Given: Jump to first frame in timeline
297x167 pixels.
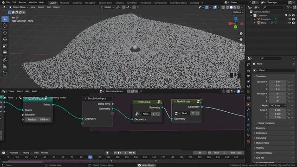Looking at the screenshot, I should tap(115, 153).
